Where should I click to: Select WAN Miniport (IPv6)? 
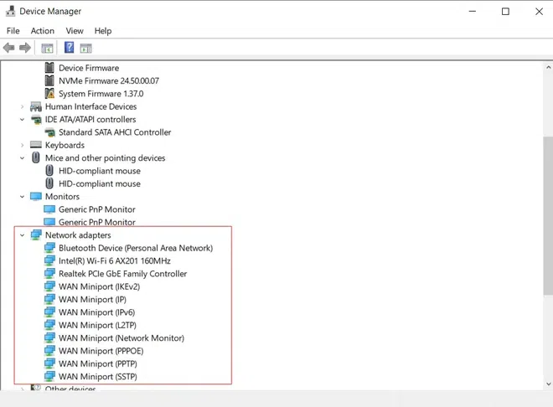96,312
